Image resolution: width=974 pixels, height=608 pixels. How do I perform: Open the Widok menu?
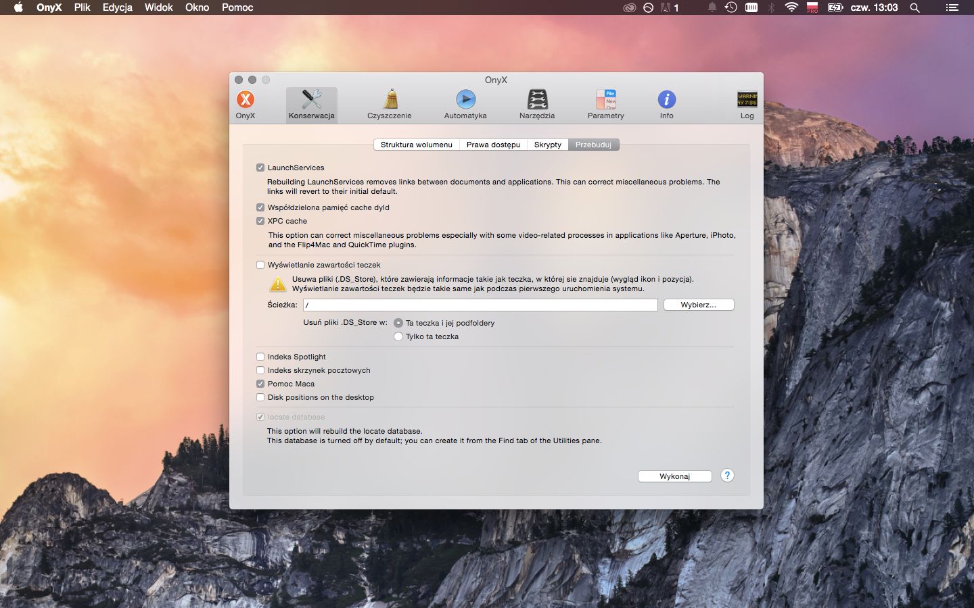point(159,7)
